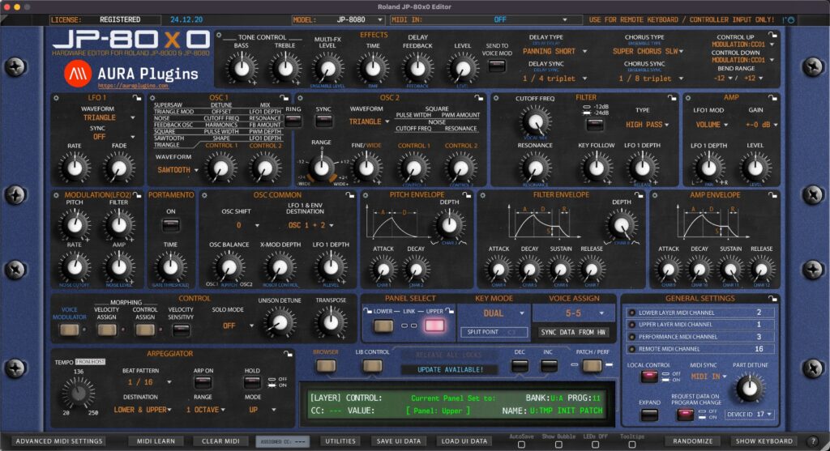Open the OSC 2 panel gear icon
Image resolution: width=830 pixels, height=451 pixels.
click(300, 98)
